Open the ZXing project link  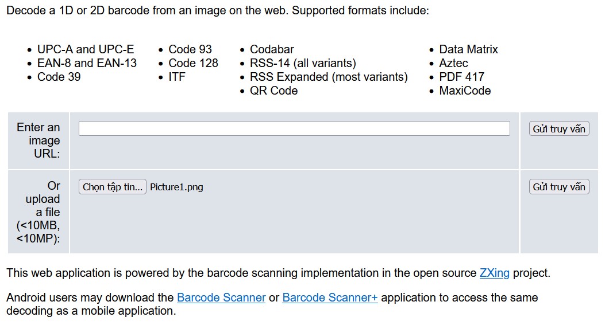pyautogui.click(x=494, y=273)
